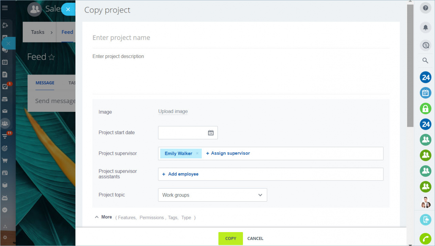The image size is (435, 246).
Task: Open the Calendar icon in left sidebar
Action: (5, 62)
